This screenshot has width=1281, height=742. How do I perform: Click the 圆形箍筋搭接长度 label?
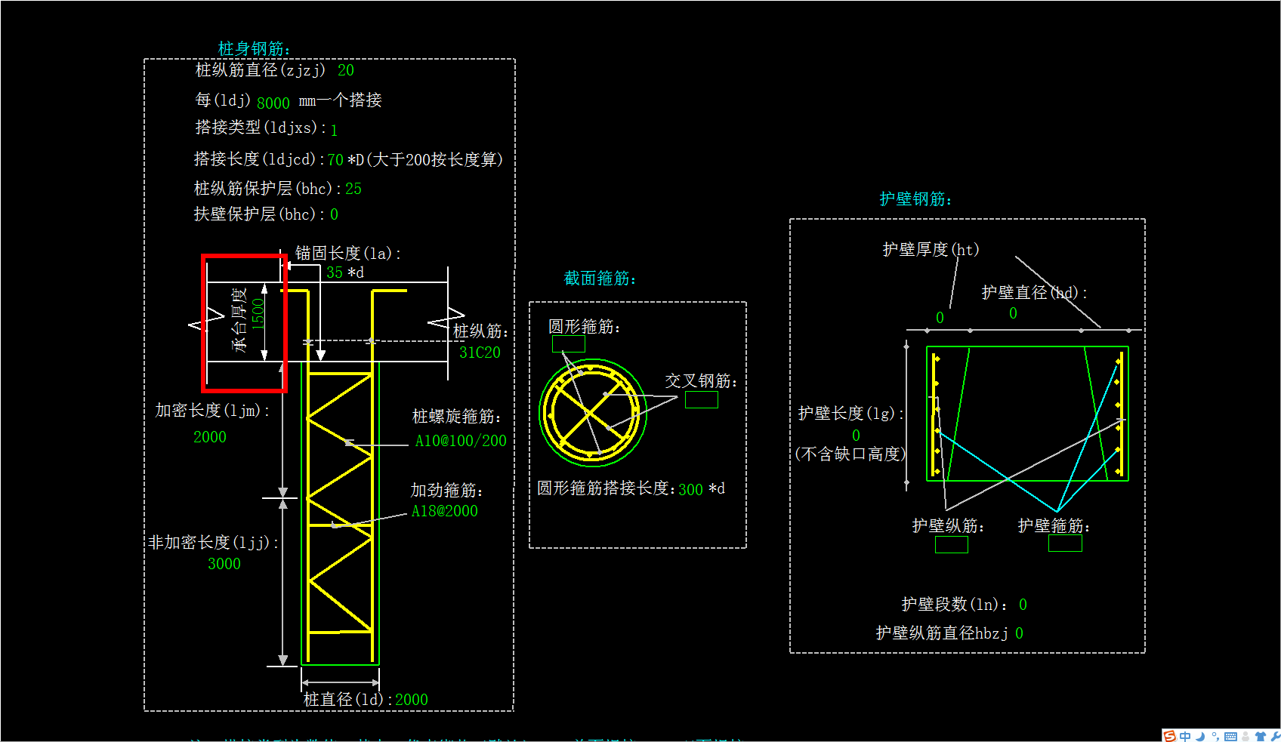pyautogui.click(x=607, y=488)
